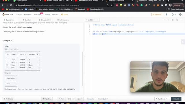The width and height of the screenshot is (185, 104).
Task: Click the Pick One button
Action: pos(47,99)
